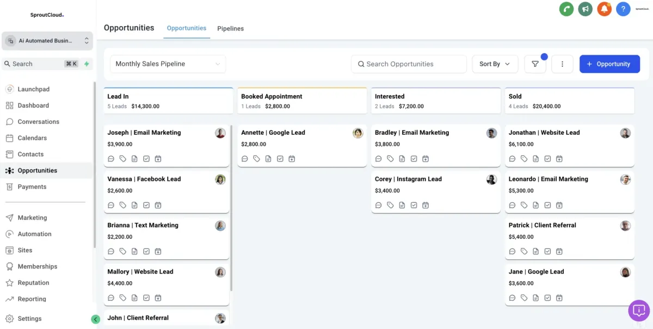Open the John | Client Referral card

click(166, 319)
